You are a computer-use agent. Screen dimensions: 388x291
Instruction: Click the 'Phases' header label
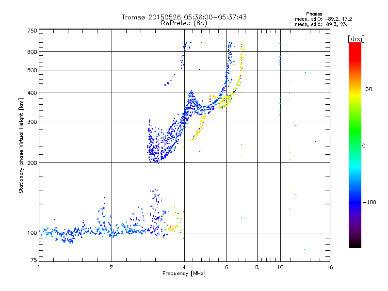(314, 14)
